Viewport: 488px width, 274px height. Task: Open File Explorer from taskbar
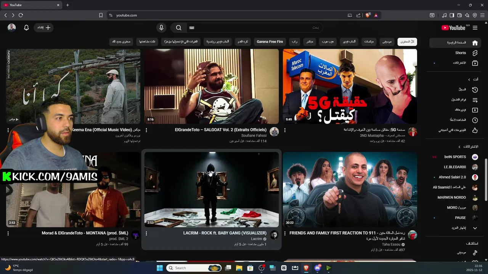click(239, 268)
